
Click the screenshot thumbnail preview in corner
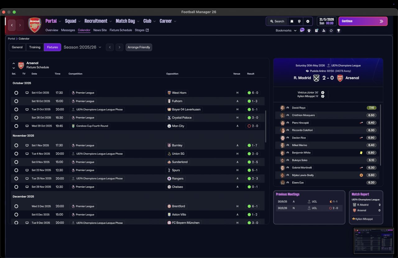[x=374, y=241]
